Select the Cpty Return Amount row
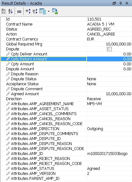 click(x=66, y=59)
